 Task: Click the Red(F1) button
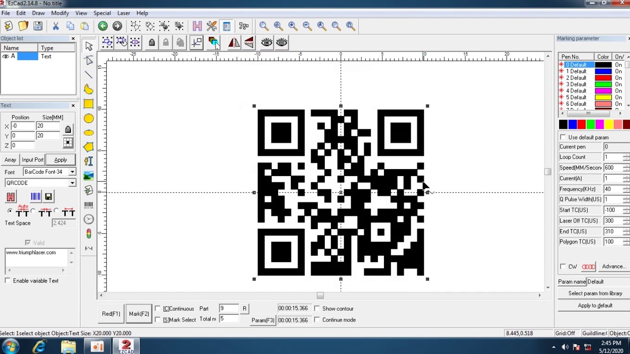[x=111, y=314]
